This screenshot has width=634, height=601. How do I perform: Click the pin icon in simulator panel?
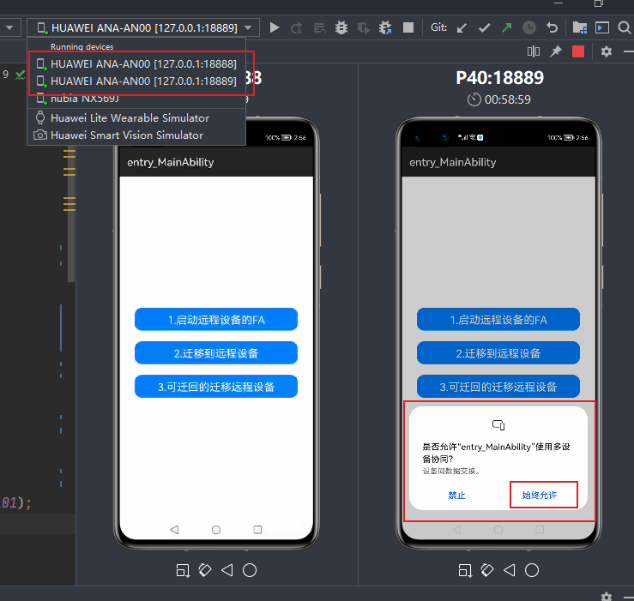pos(556,51)
